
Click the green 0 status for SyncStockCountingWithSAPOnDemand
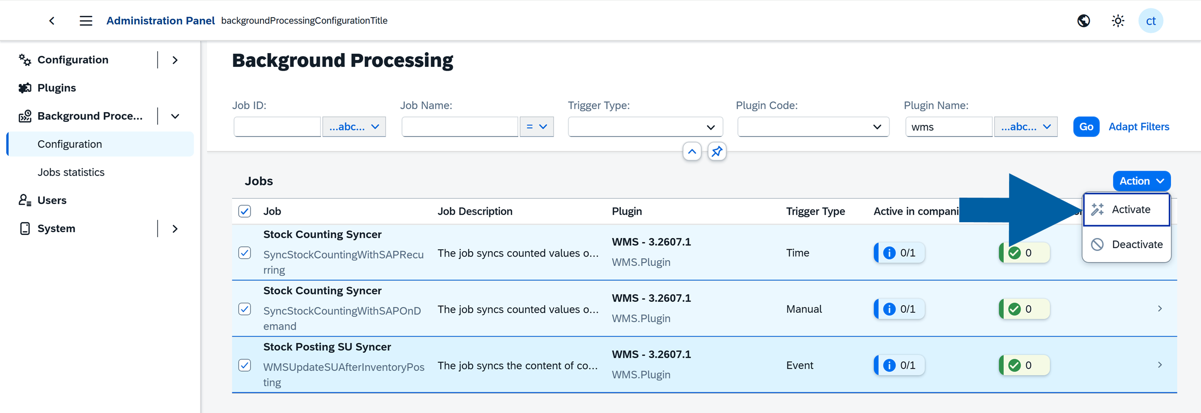(1024, 309)
